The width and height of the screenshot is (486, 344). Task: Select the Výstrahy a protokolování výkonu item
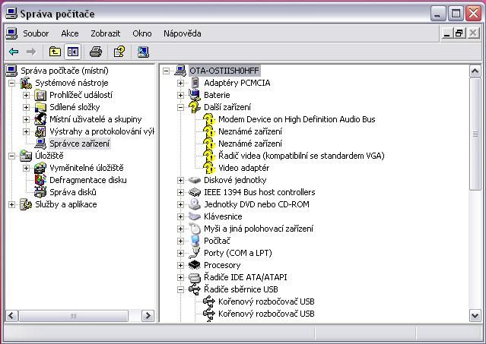[102, 131]
